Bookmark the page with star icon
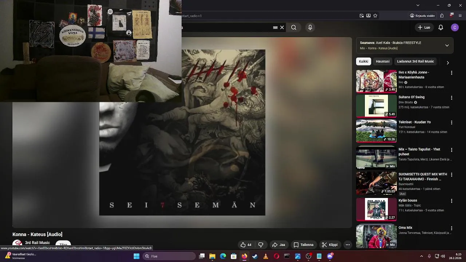The width and height of the screenshot is (466, 262). pos(375,16)
